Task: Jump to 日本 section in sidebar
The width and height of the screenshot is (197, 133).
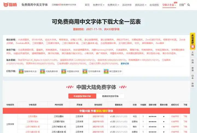Action: click(x=192, y=77)
